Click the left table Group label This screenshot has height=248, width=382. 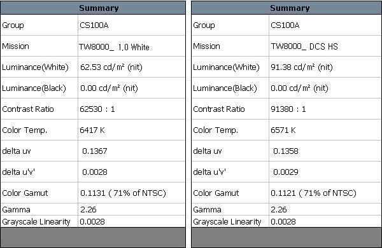[x=13, y=25]
